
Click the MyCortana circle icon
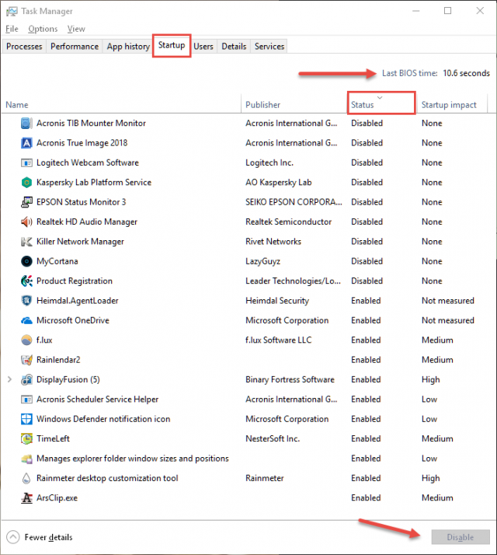pos(26,261)
